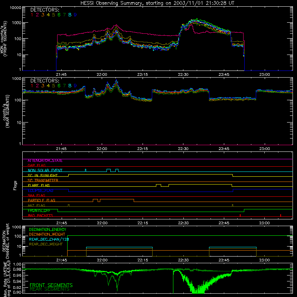Click the ATTENUATOR_STATE flag label
Viewport: 297px width, 297px height.
(45, 161)
